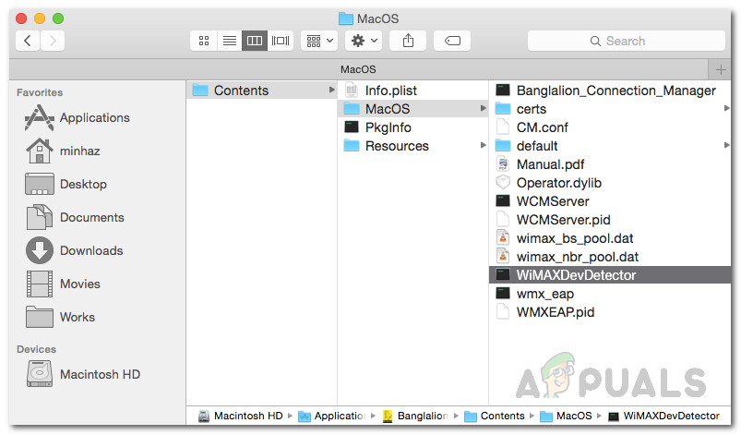Click the Manual.pdf file icon
The image size is (741, 435).
point(503,164)
